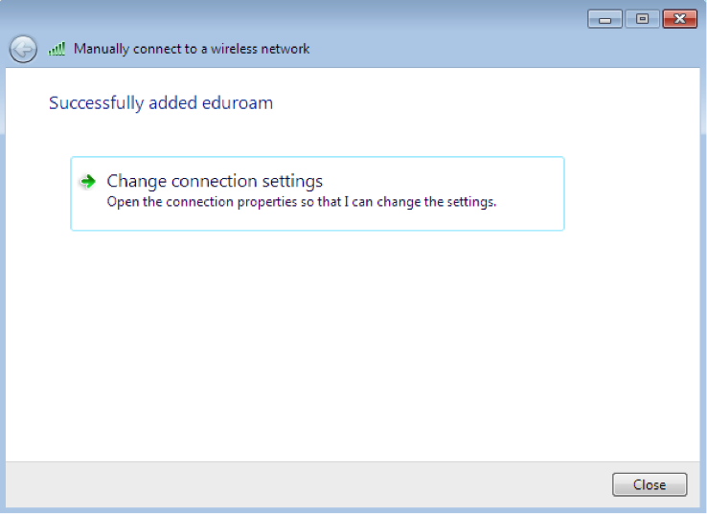Minimize the wireless network wizard window
The image size is (707, 514).
605,19
